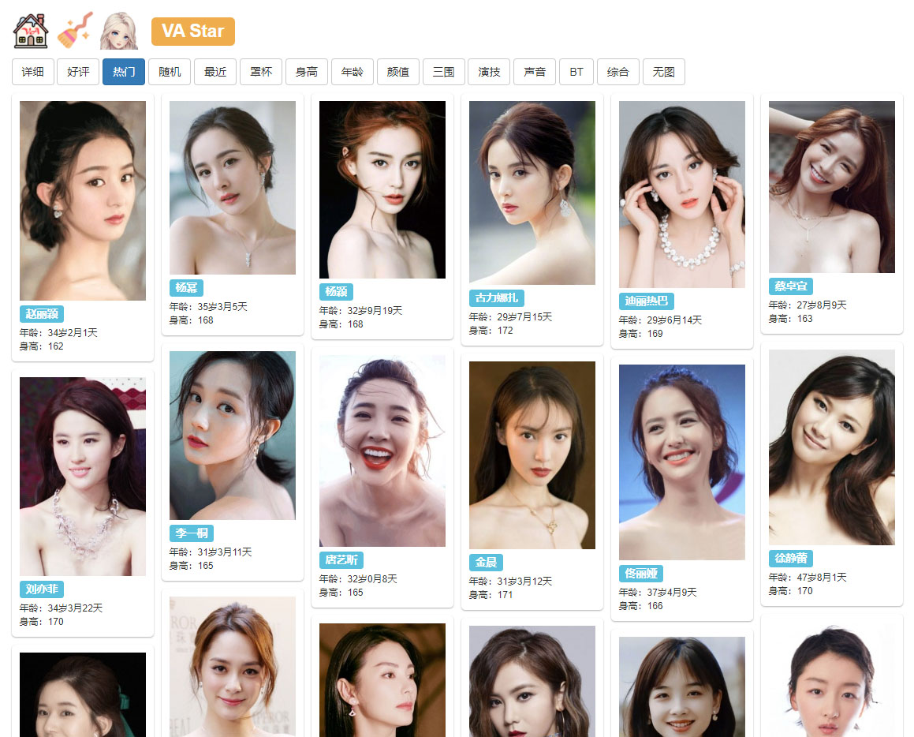Click the 古力娜扎 name tag

(x=497, y=298)
